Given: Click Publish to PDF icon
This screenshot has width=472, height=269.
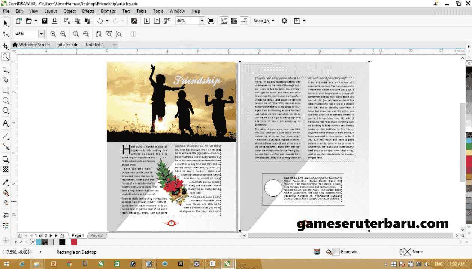Looking at the screenshot, I should point(167,21).
